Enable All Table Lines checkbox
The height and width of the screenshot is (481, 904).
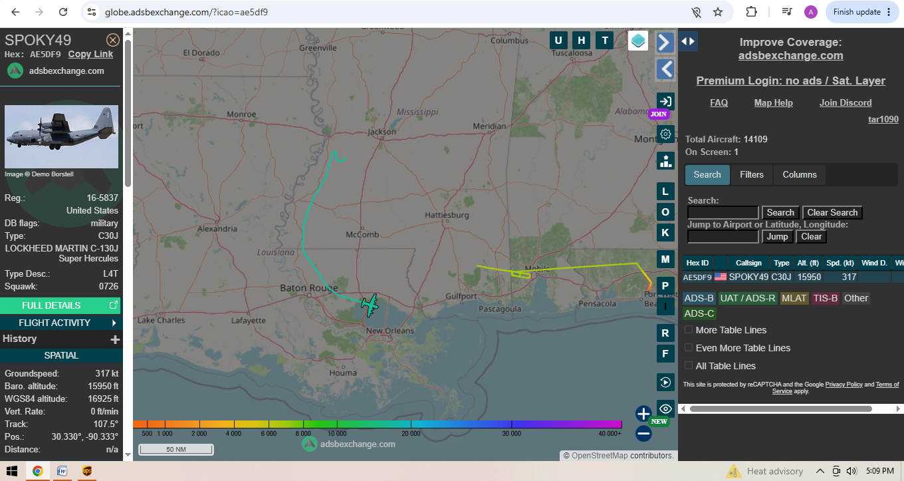pyautogui.click(x=689, y=366)
